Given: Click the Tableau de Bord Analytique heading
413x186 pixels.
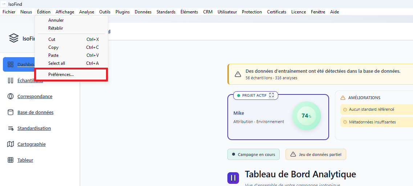Looking at the screenshot, I should [300, 174].
